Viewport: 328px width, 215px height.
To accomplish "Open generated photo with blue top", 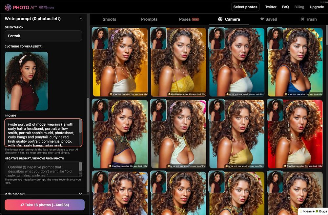I will pyautogui.click(x=295, y=62).
